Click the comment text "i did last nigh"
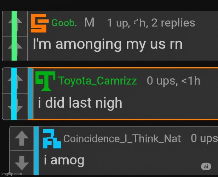Image resolution: width=218 pixels, height=177 pixels. pos(80,103)
